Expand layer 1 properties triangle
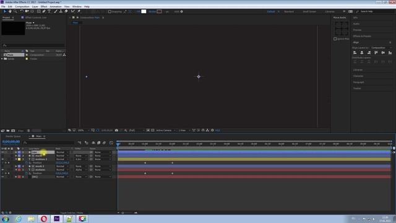Image resolution: width=396 pixels, height=223 pixels. (16, 152)
